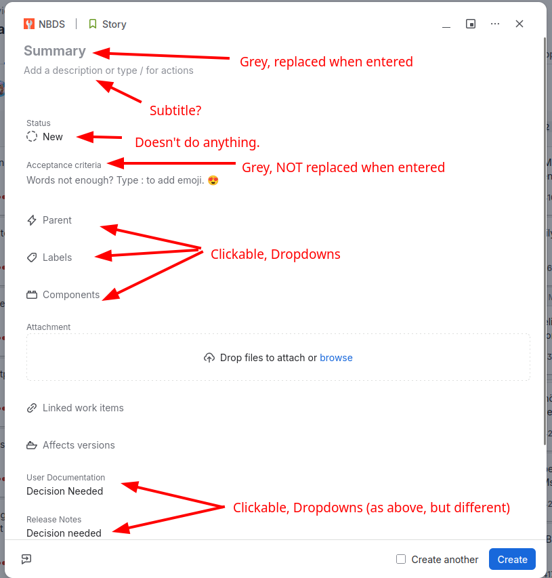The width and height of the screenshot is (552, 578).
Task: Click the dashed circle status icon
Action: (x=32, y=136)
